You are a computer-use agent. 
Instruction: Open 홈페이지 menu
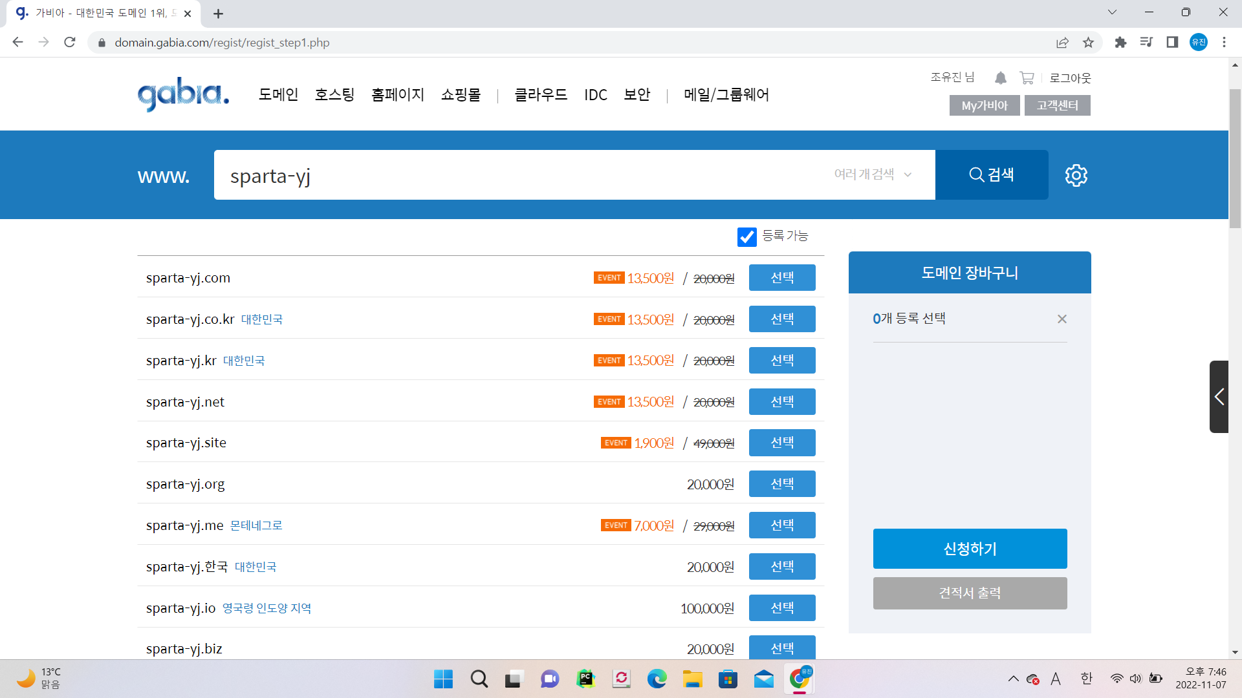(x=398, y=95)
